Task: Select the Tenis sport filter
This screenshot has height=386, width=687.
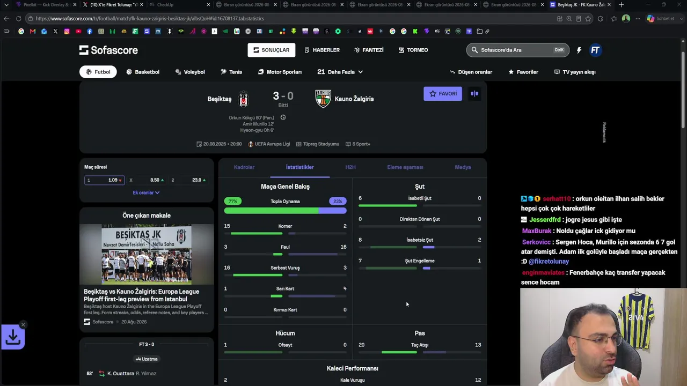Action: [231, 72]
